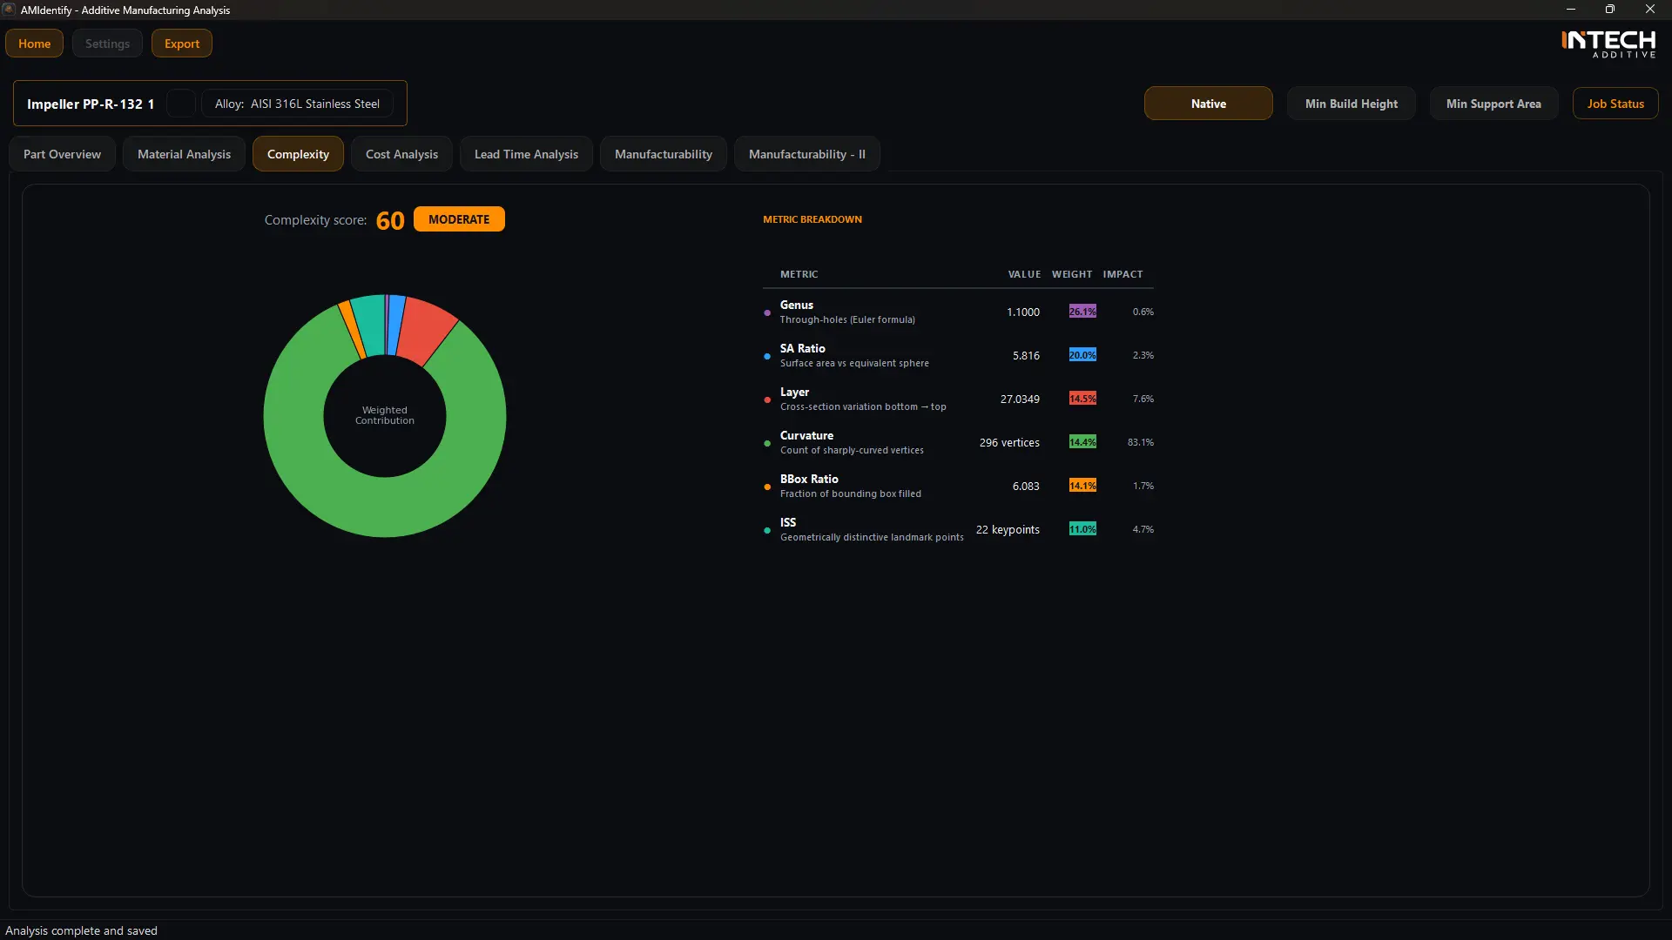The image size is (1672, 940).
Task: Open the Manufacturability - II tab
Action: click(x=806, y=154)
